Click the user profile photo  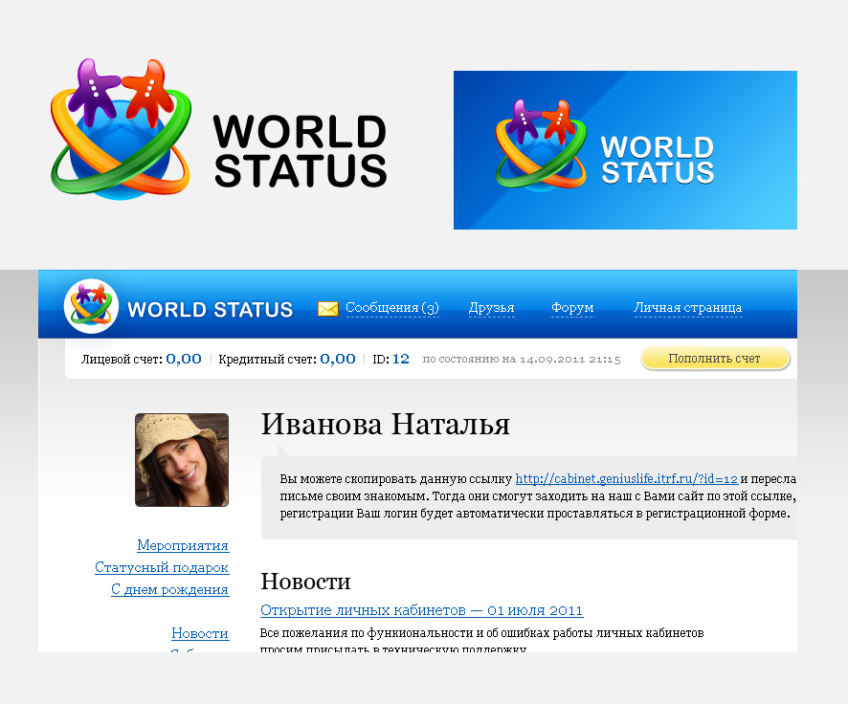(182, 460)
